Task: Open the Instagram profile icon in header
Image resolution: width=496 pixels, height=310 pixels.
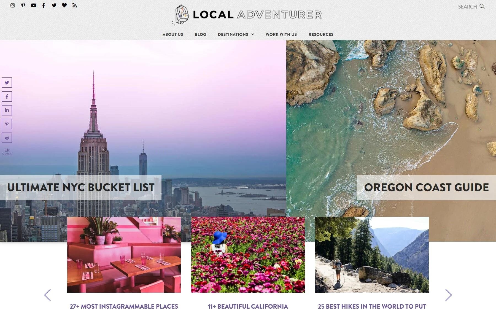Action: pos(13,5)
